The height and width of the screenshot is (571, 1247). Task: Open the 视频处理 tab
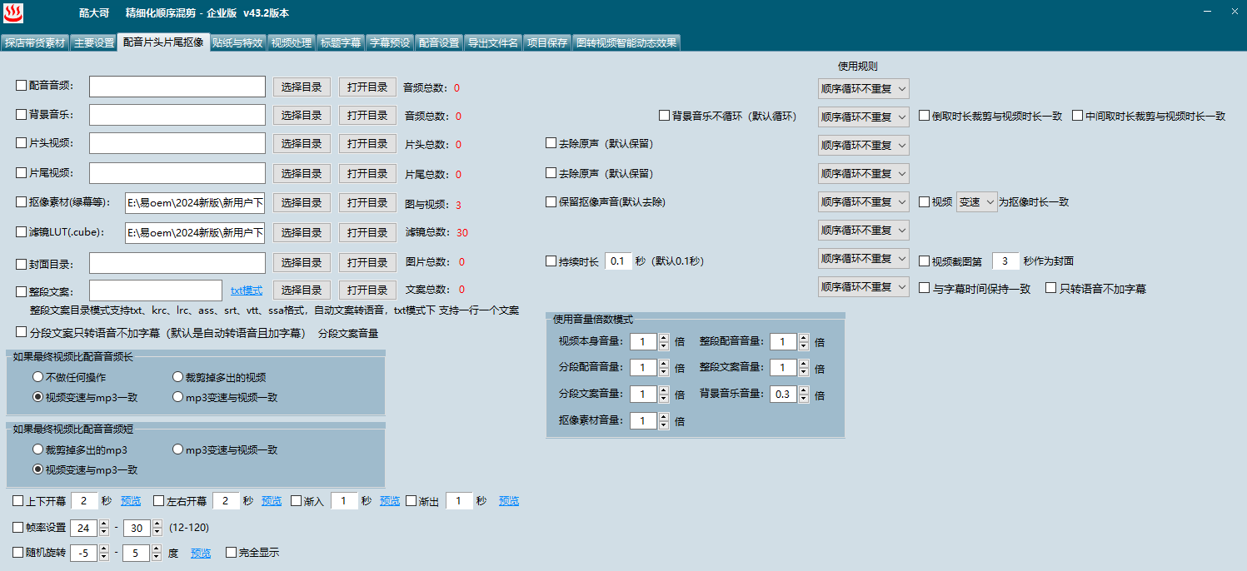click(292, 43)
